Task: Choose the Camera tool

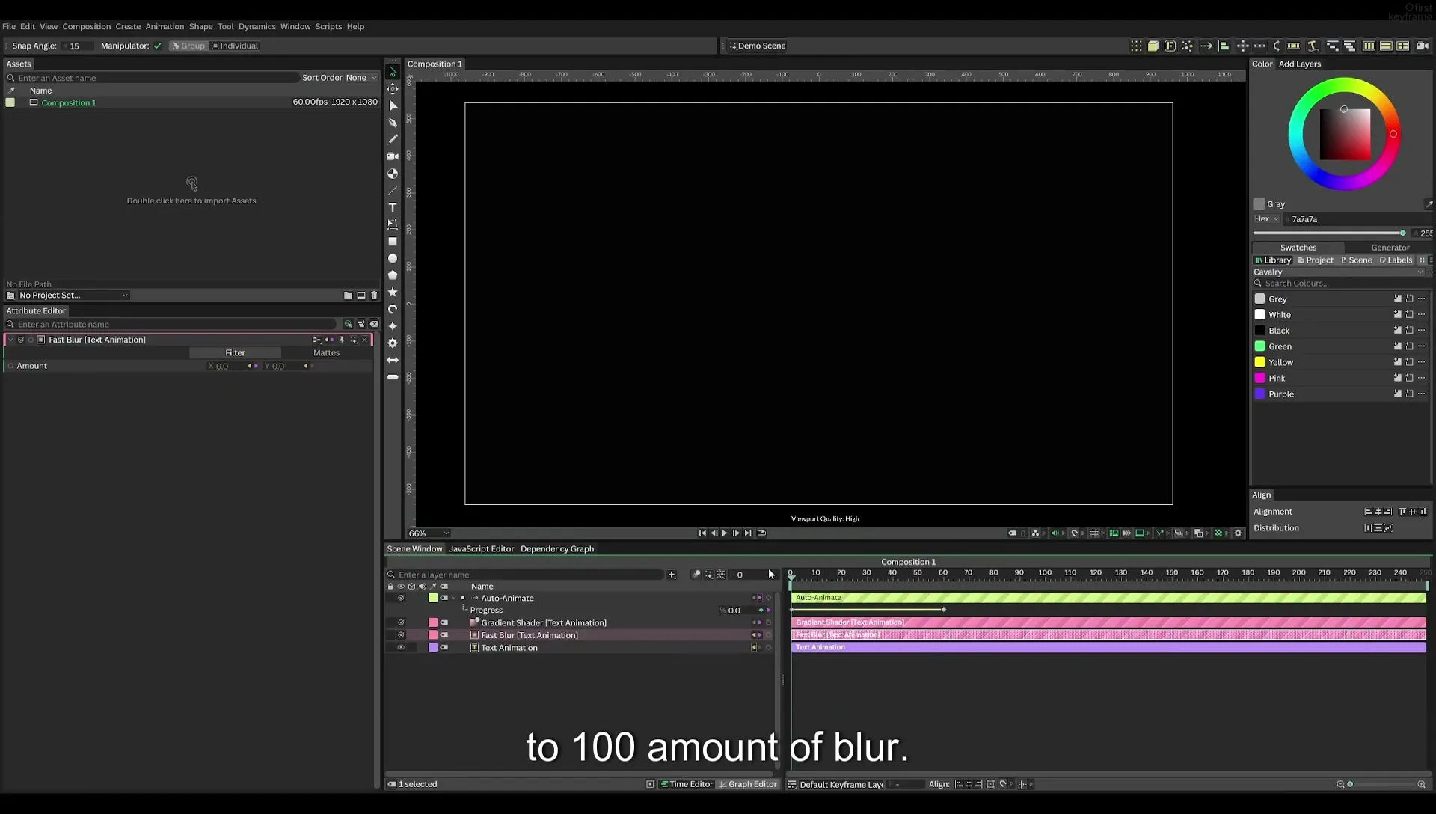Action: [x=393, y=156]
